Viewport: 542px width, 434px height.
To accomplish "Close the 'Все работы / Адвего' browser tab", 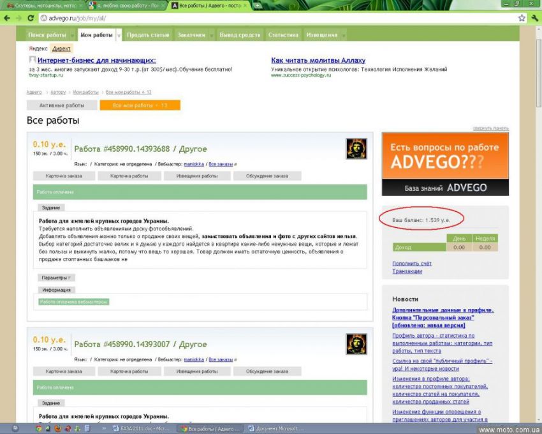I will click(245, 6).
